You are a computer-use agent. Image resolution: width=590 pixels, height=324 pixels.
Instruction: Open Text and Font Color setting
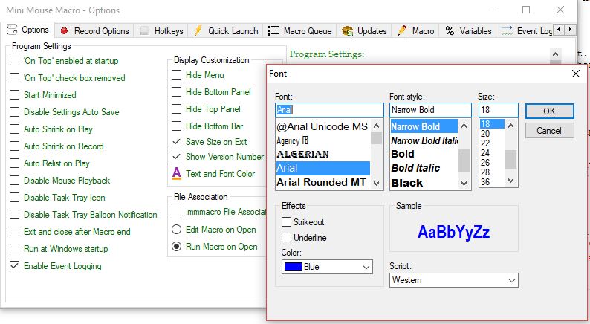(x=220, y=174)
